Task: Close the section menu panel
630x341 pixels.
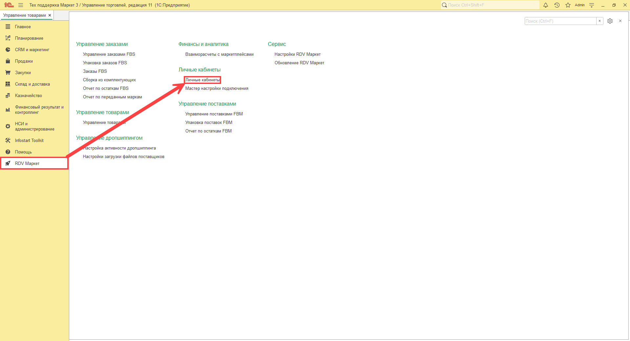Action: (620, 21)
